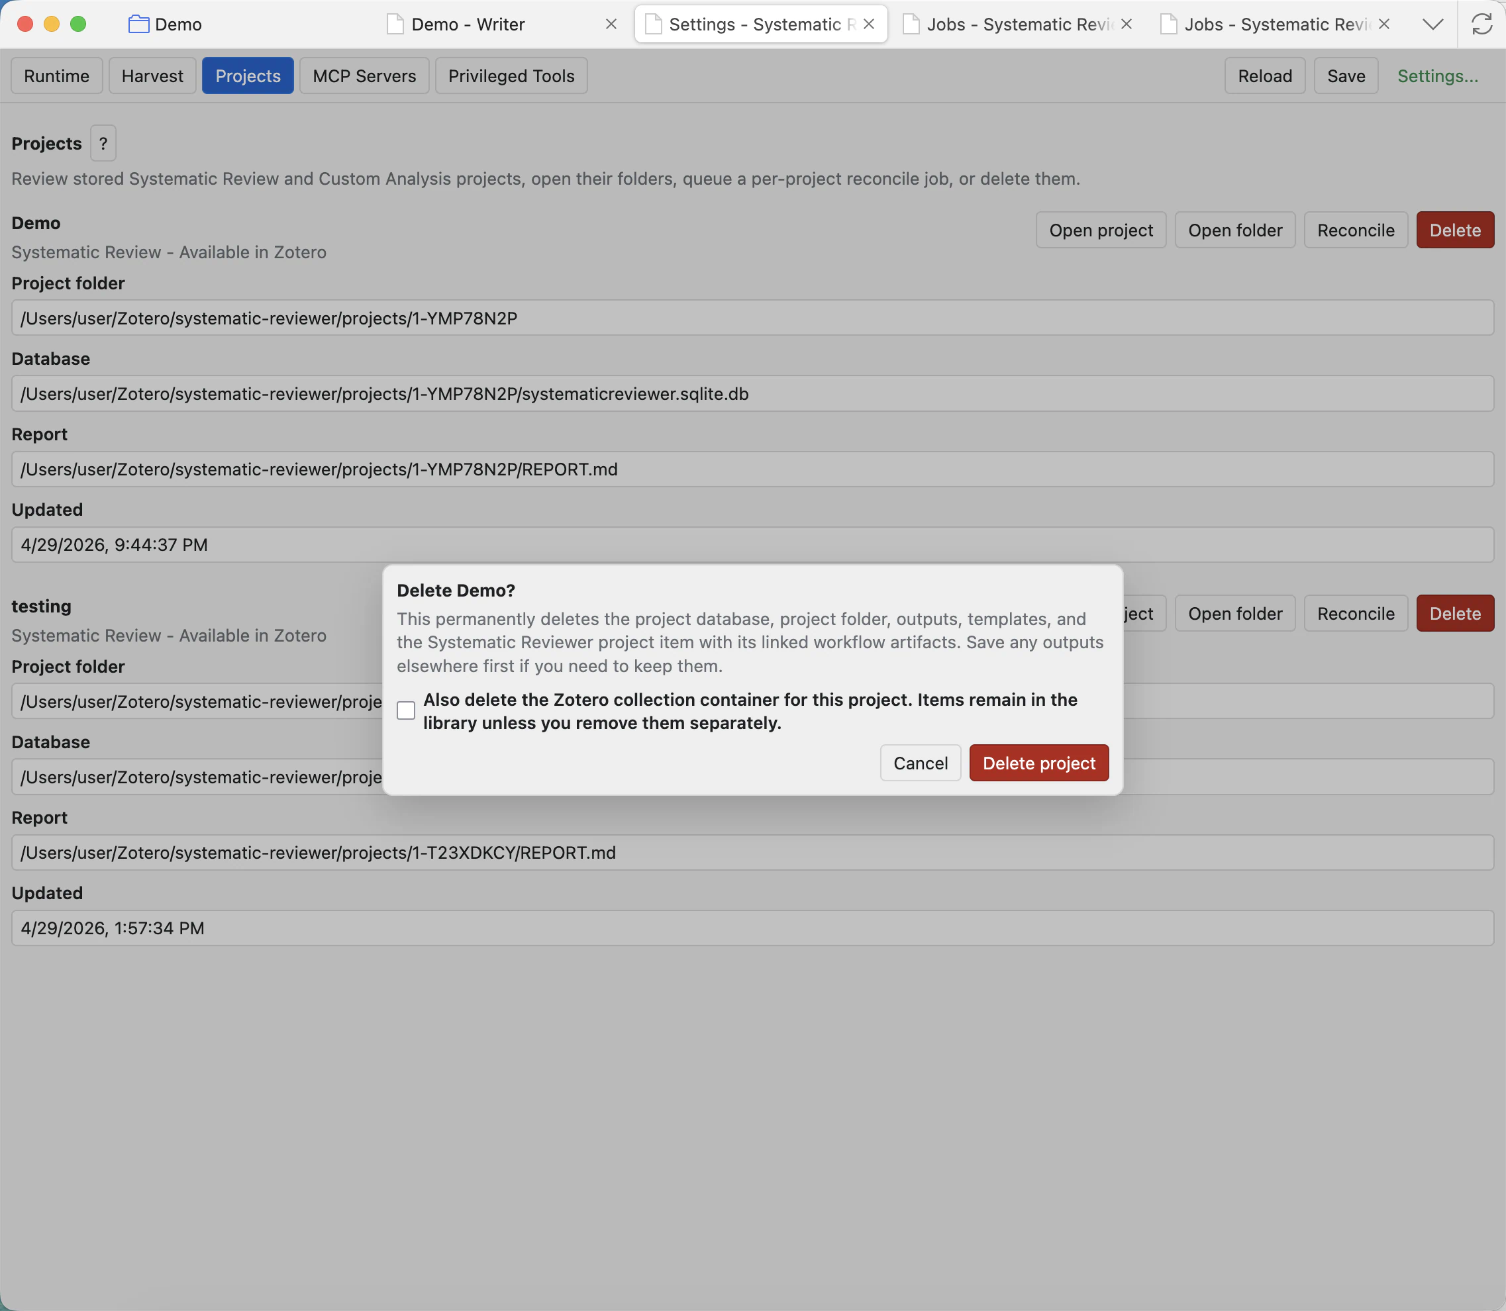Click the testing Updated timestamp field
Image resolution: width=1506 pixels, height=1311 pixels.
[752, 928]
